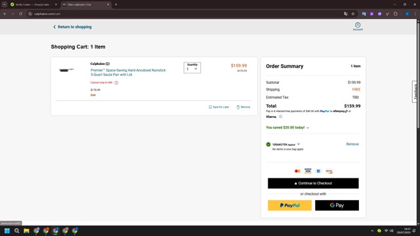
Task: Check out with the PayPal button
Action: point(289,205)
